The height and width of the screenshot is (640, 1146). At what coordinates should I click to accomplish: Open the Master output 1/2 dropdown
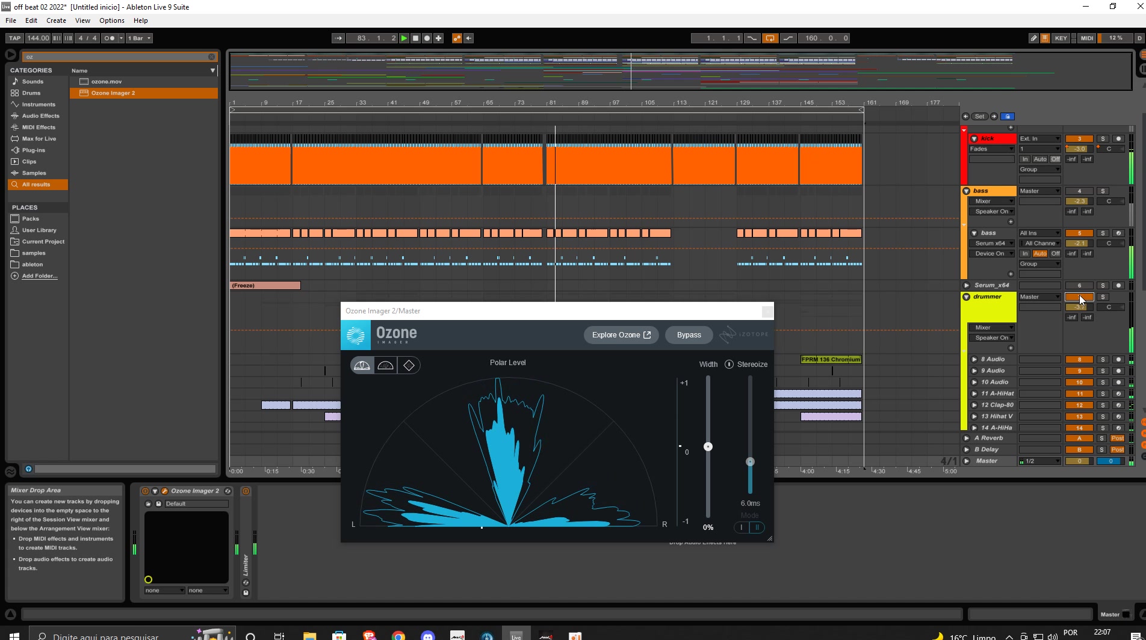click(x=1039, y=461)
